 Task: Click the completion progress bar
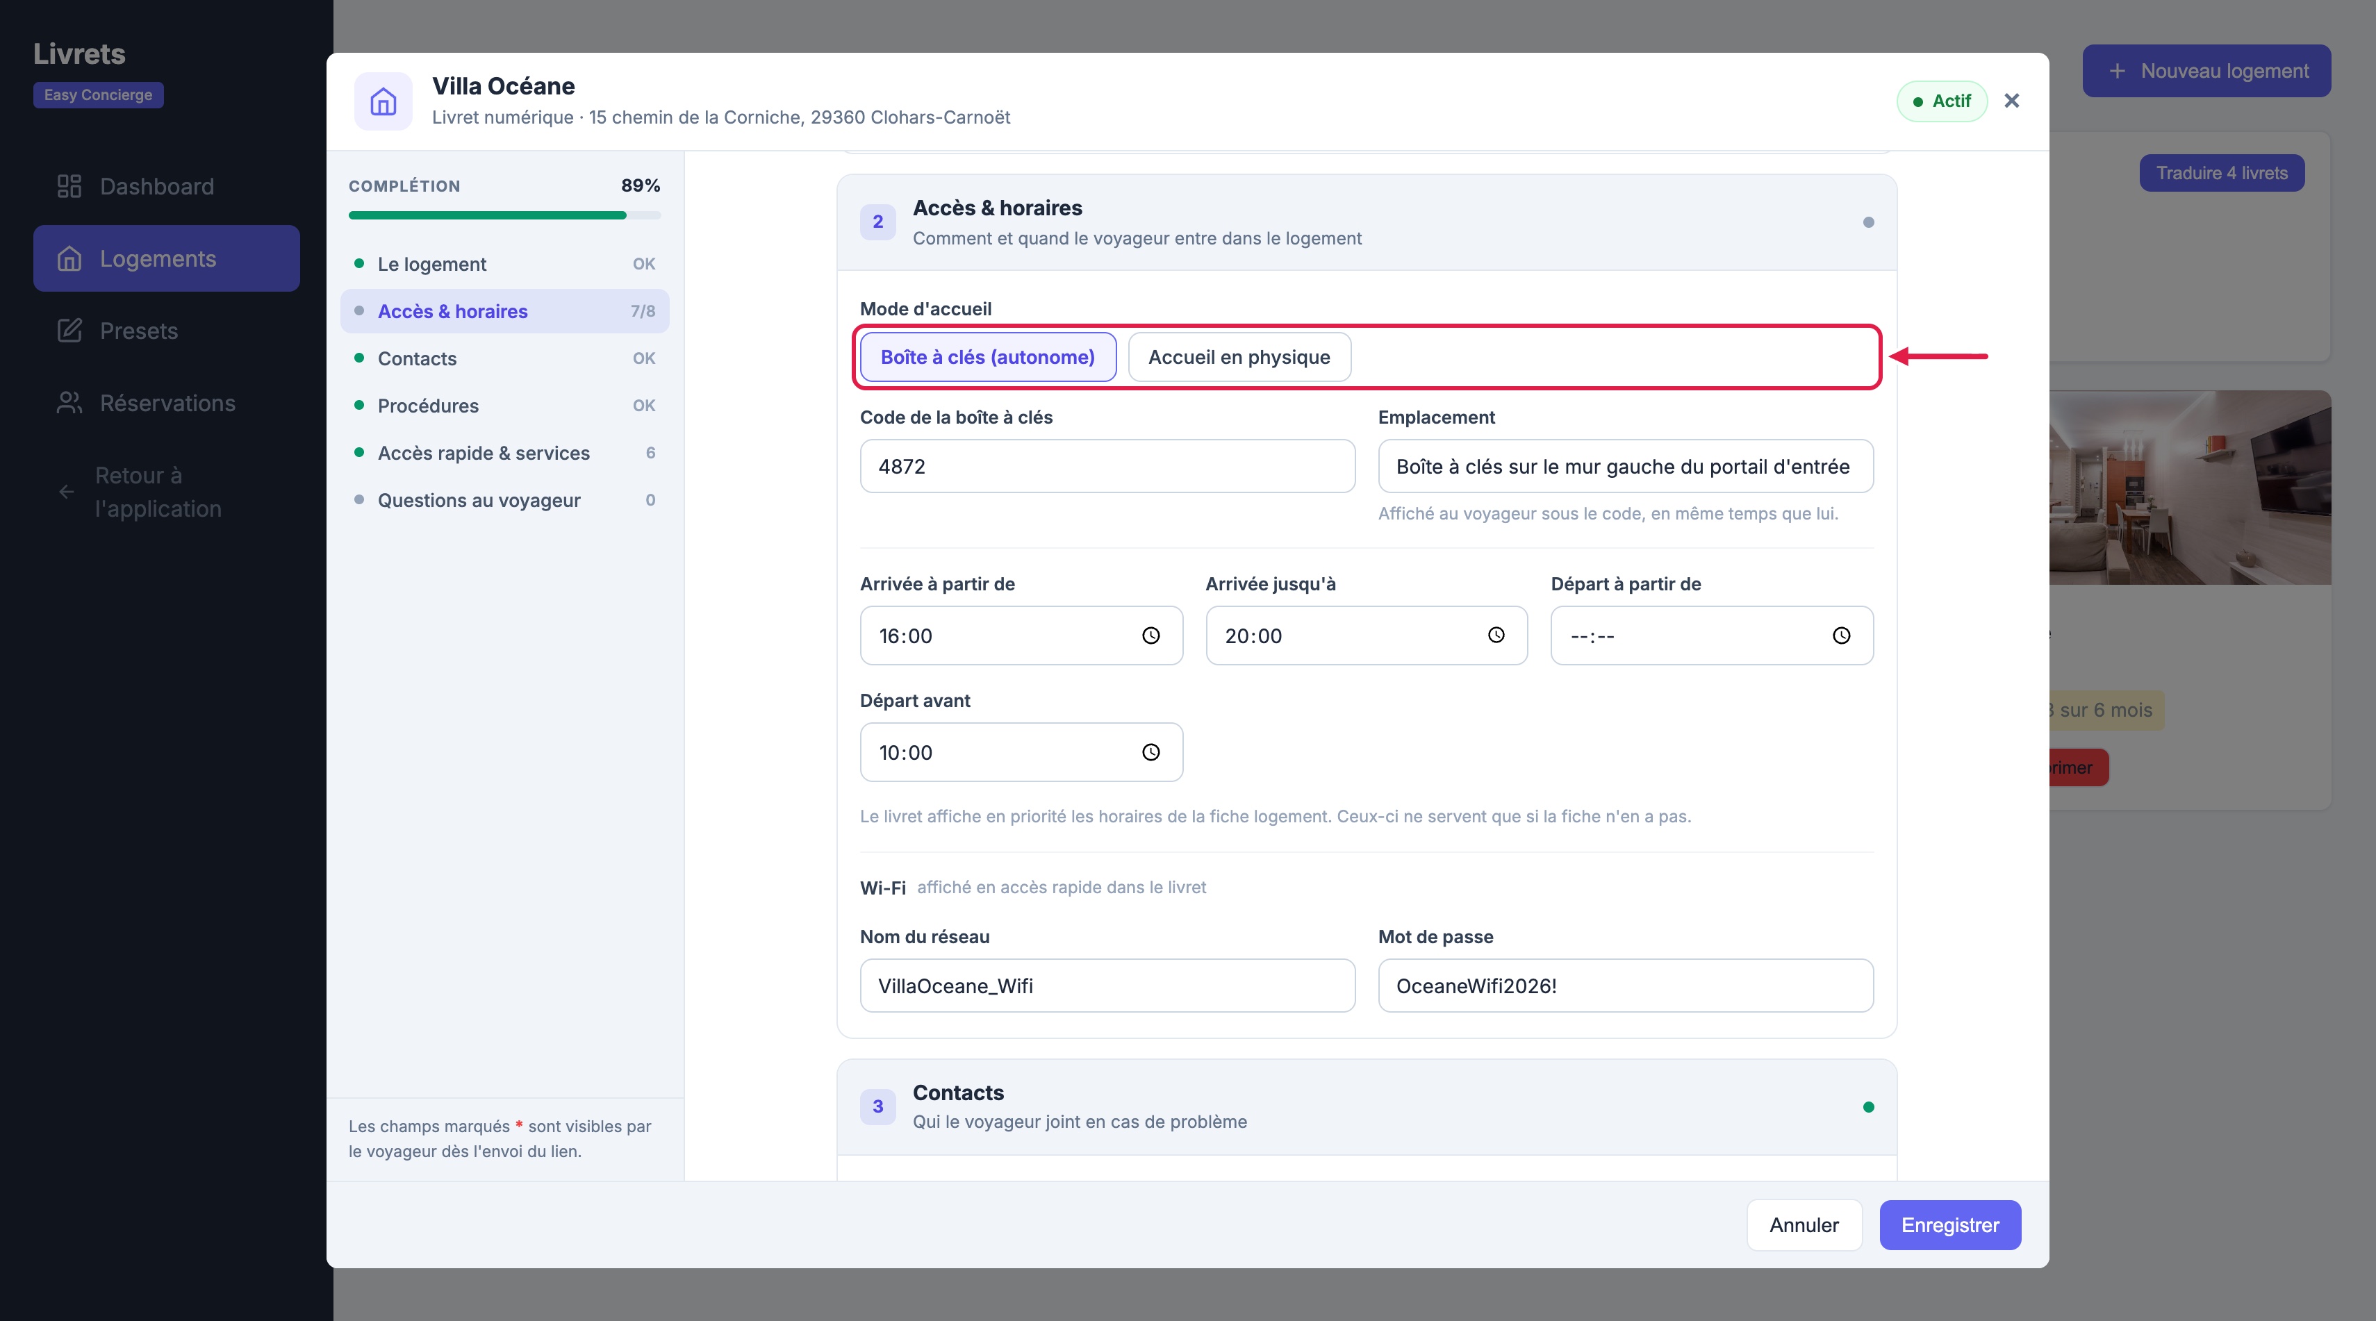[504, 216]
